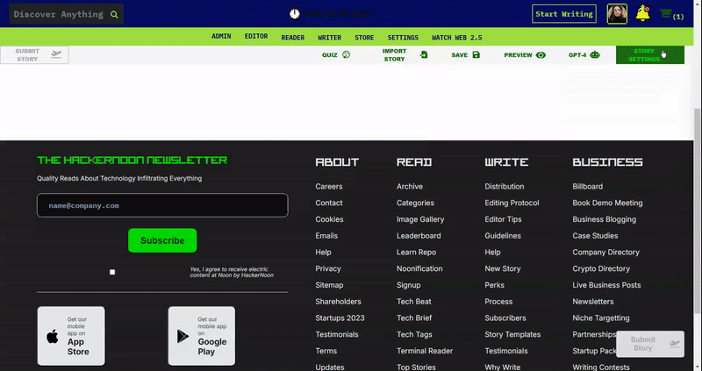
Task: Click the Story Settings button
Action: [x=650, y=54]
